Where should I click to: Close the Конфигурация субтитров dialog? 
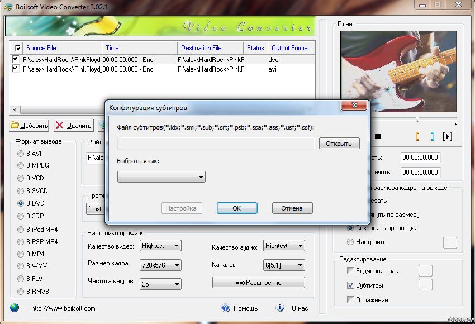pyautogui.click(x=354, y=105)
